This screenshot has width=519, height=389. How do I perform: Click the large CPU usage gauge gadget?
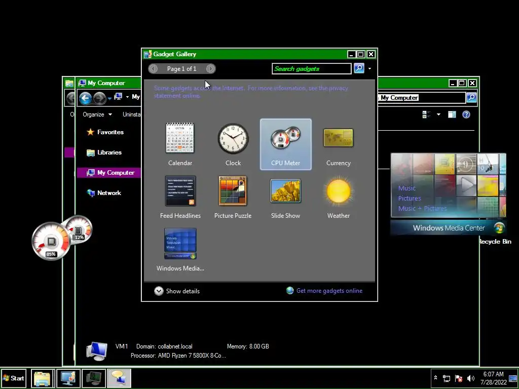tap(51, 242)
